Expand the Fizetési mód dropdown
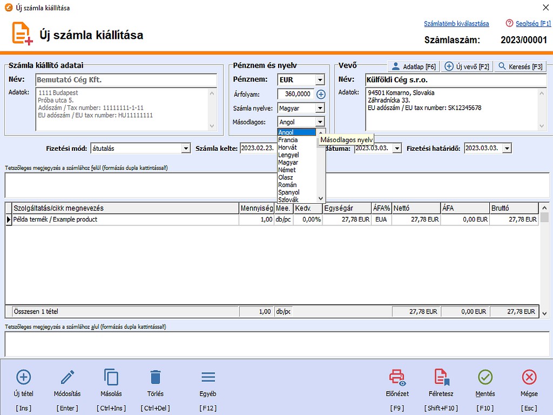The image size is (553, 415). click(186, 149)
